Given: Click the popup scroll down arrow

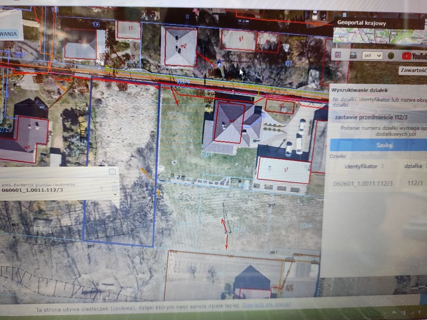Looking at the screenshot, I should [x=115, y=195].
